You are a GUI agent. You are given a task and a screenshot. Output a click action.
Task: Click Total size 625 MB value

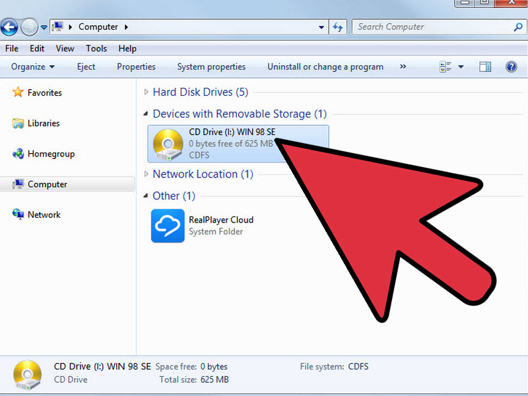pyautogui.click(x=214, y=379)
